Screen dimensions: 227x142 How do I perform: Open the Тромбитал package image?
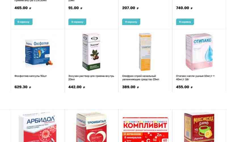[91, 127]
